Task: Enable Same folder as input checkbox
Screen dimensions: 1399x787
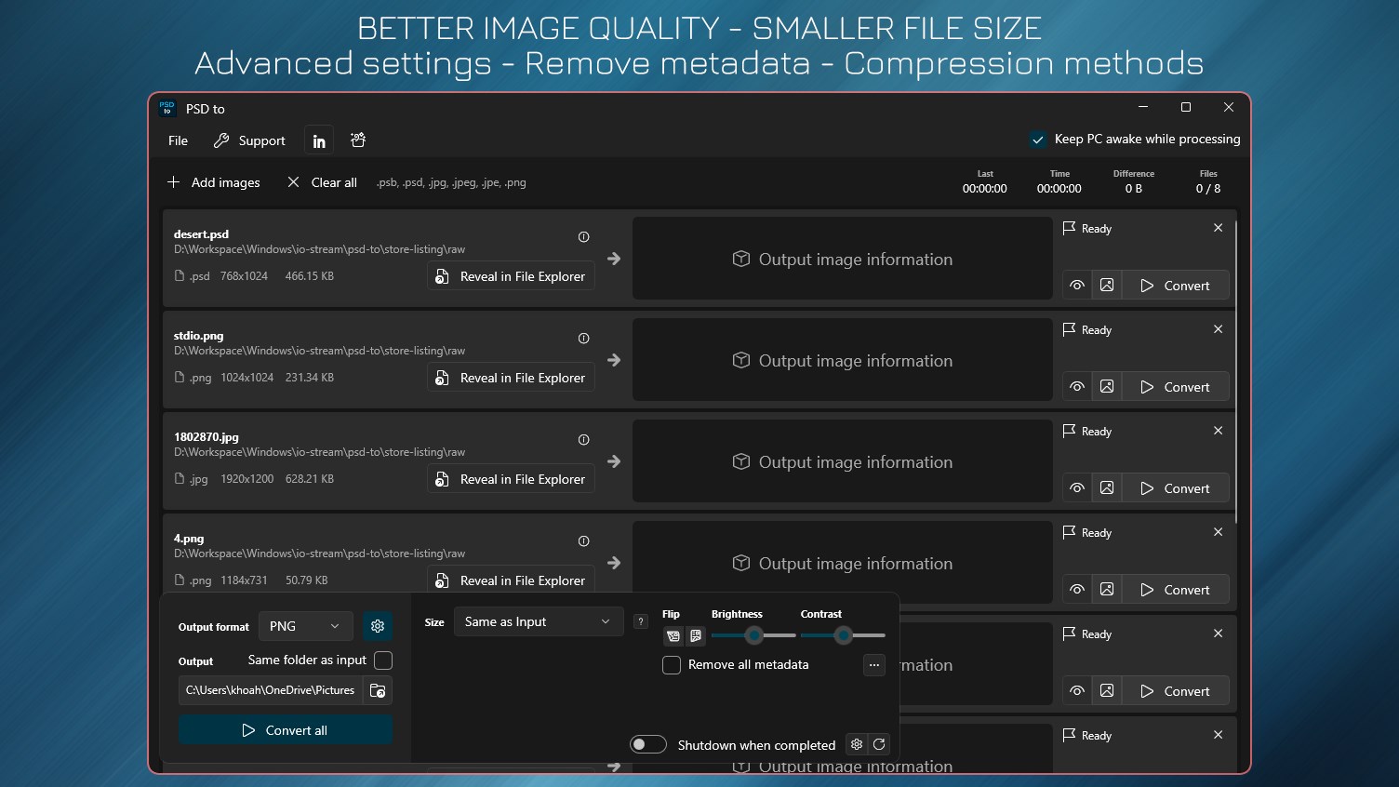Action: [383, 660]
